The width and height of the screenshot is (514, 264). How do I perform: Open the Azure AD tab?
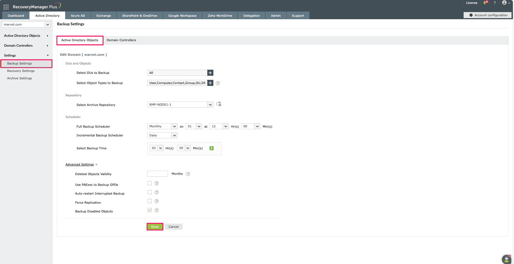[x=78, y=16]
